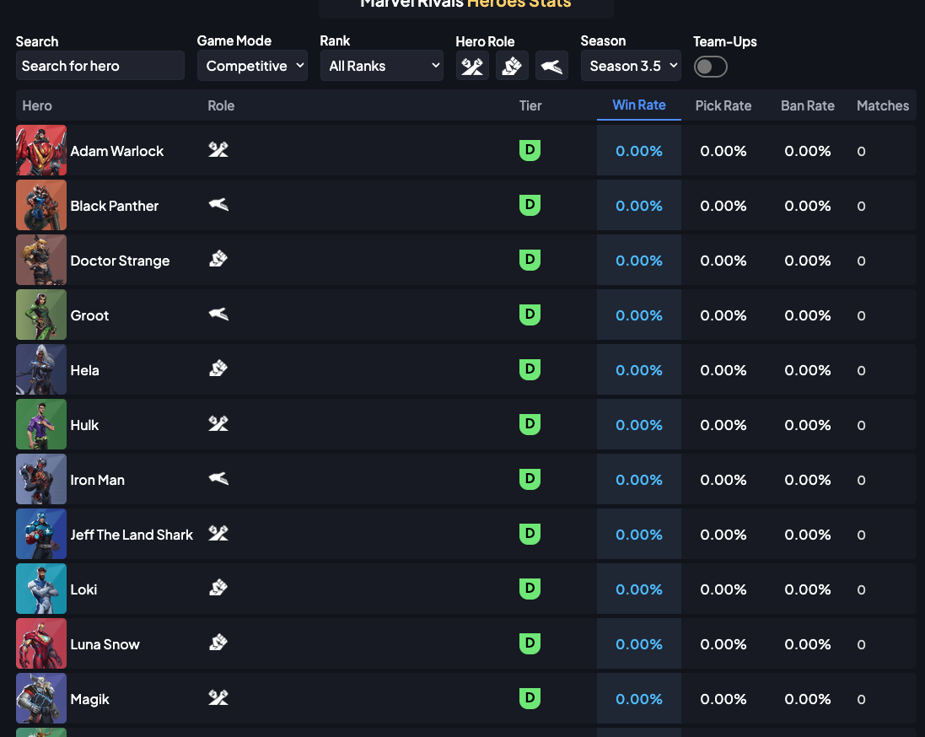The width and height of the screenshot is (925, 737).
Task: Open the Magik name link
Action: (89, 699)
